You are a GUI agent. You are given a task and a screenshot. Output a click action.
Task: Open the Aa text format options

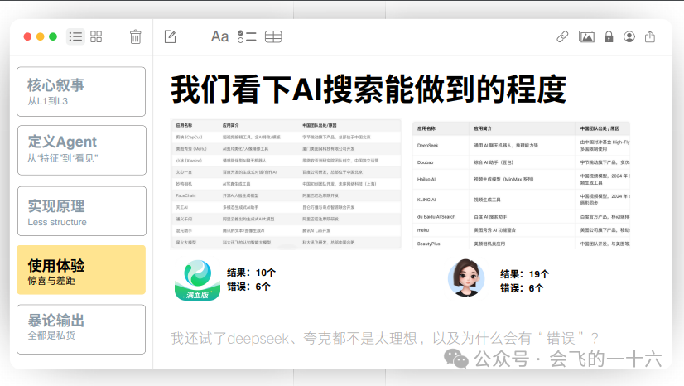click(x=220, y=36)
